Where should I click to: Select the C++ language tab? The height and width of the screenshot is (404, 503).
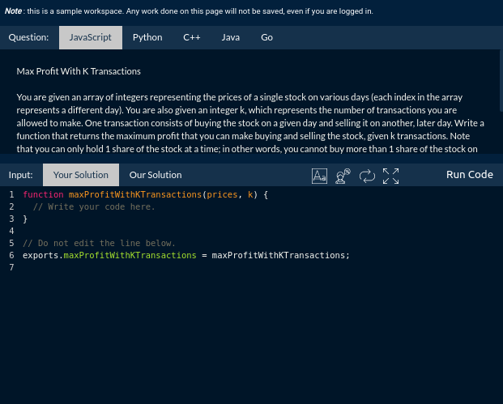coord(192,37)
